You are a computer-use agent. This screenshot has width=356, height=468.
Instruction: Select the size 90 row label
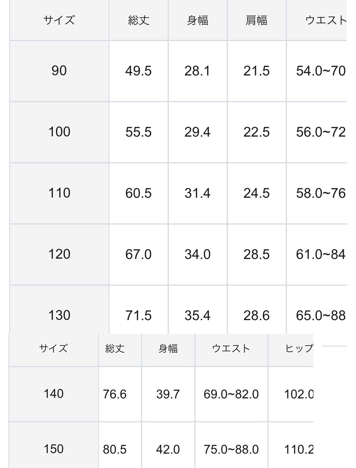coord(59,71)
